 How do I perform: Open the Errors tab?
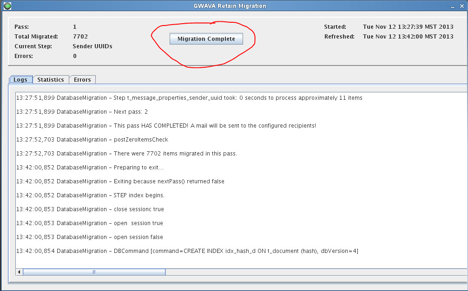[x=82, y=80]
